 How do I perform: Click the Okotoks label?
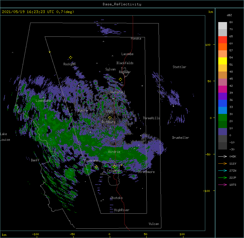pyautogui.click(x=117, y=198)
